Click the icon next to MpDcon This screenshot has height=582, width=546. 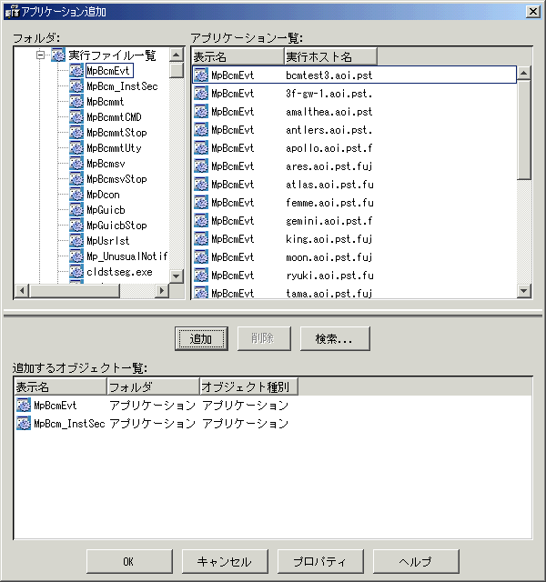pos(76,195)
